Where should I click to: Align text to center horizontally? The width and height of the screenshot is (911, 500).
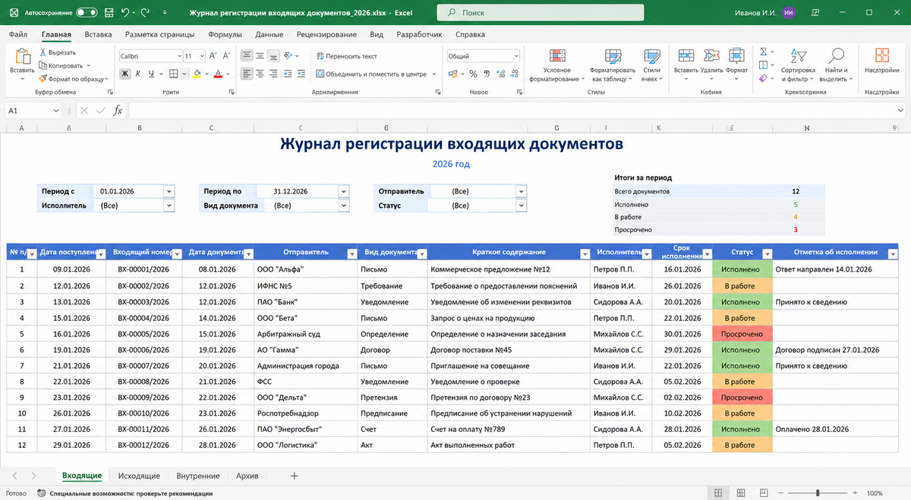pos(260,74)
